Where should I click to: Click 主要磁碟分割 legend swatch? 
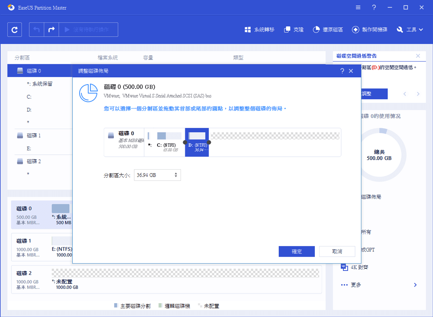116,305
